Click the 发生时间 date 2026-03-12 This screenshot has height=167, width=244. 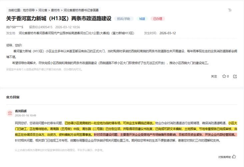168,33
